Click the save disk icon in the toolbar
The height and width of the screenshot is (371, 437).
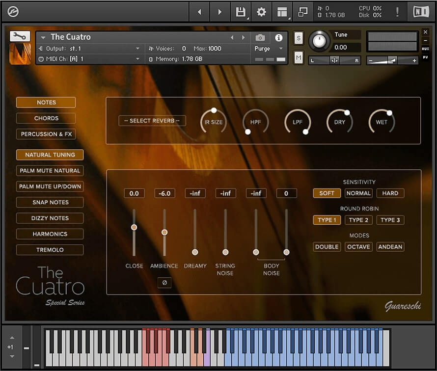[240, 11]
